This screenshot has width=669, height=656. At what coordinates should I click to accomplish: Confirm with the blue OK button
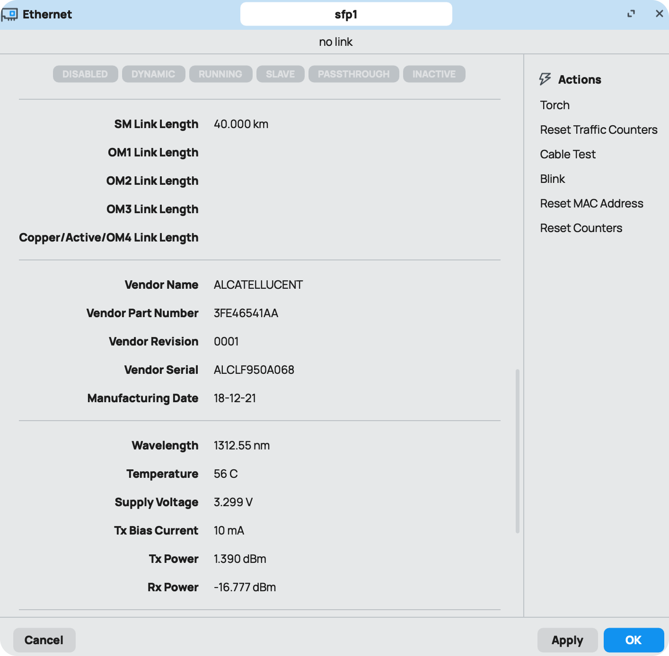[634, 640]
